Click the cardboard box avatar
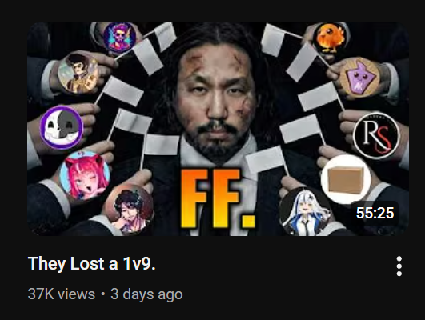The image size is (425, 320). tap(346, 180)
